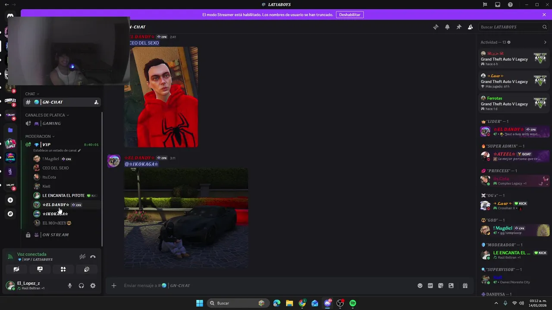Join the GAMING voice channel
This screenshot has height=310, width=552.
62,123
